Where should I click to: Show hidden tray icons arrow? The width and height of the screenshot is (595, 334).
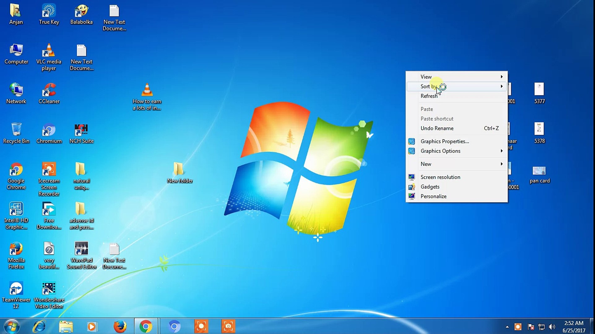[x=507, y=327]
